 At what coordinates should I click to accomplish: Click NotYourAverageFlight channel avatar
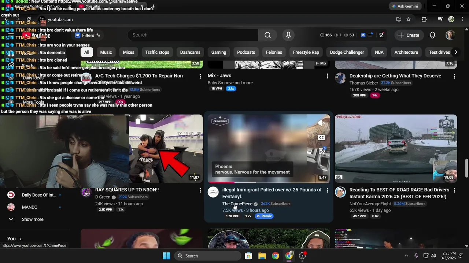click(340, 192)
